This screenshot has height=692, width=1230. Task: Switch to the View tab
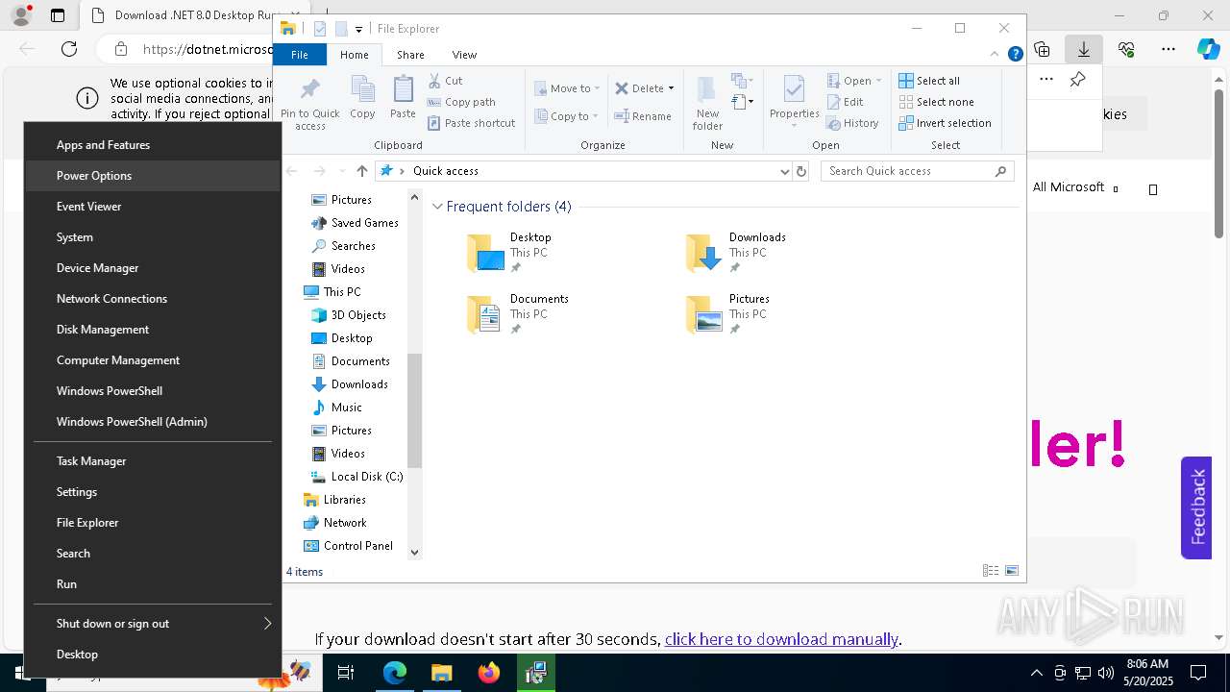tap(464, 55)
